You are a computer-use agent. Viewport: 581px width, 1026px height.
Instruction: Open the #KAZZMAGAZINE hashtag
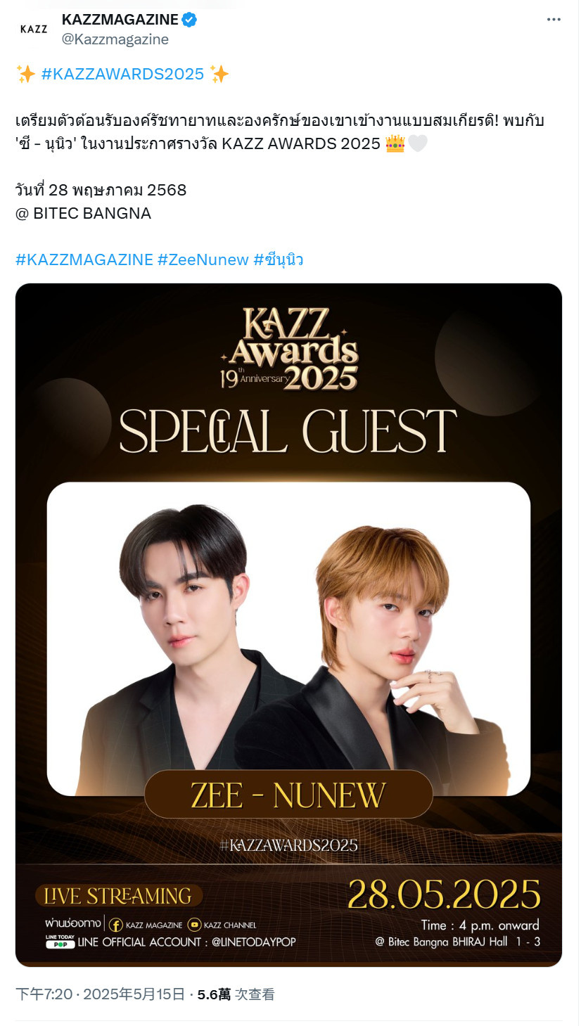[84, 259]
